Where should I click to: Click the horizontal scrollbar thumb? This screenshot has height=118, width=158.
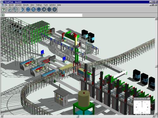tap(78, 116)
